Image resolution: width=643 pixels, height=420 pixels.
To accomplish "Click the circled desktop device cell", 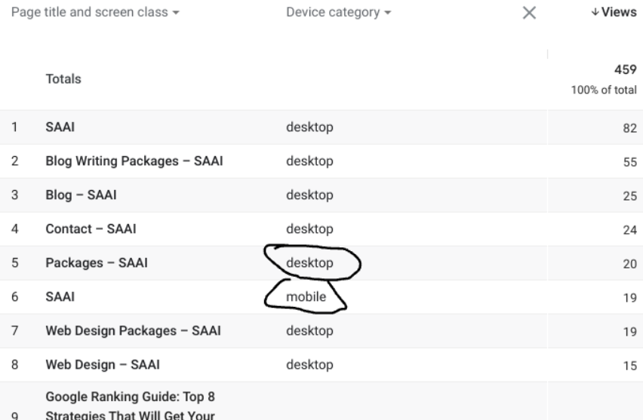I will (309, 264).
